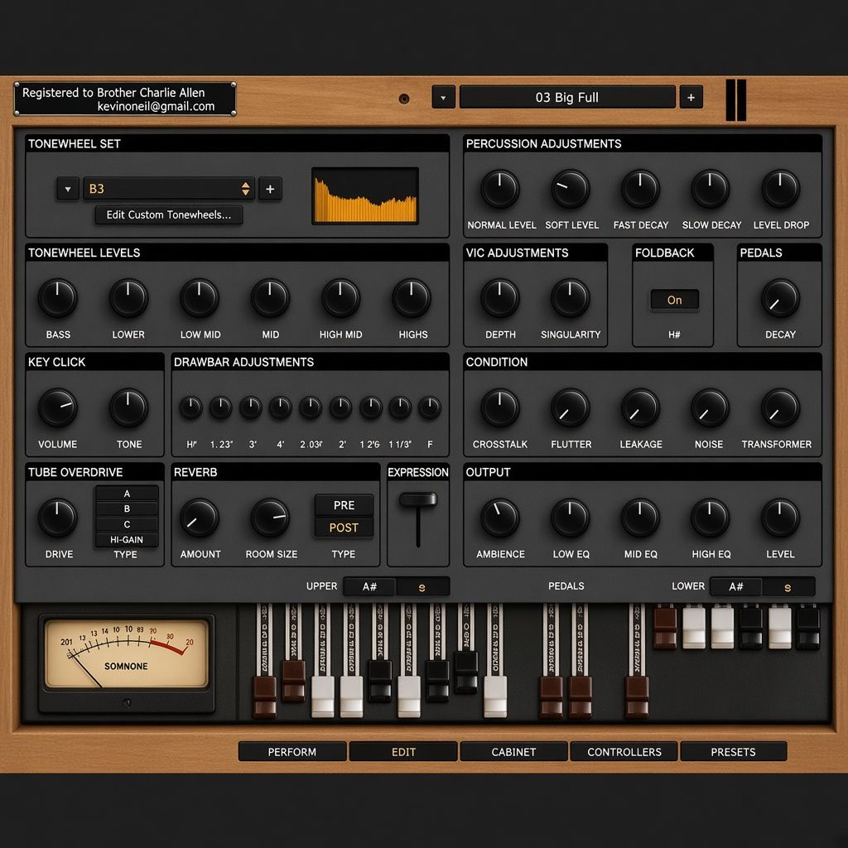Screen dimensions: 848x848
Task: Click the Soft Level knob
Action: click(570, 189)
